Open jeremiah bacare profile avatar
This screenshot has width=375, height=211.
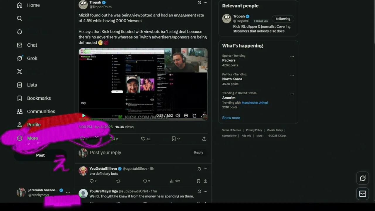21,192
